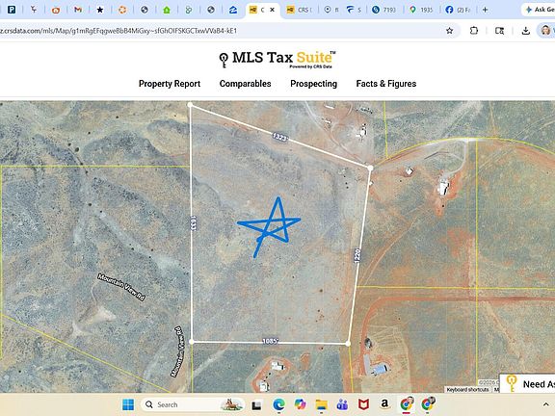Image resolution: width=555 pixels, height=416 pixels.
Task: Open McAfee from the taskbar
Action: coord(363,404)
